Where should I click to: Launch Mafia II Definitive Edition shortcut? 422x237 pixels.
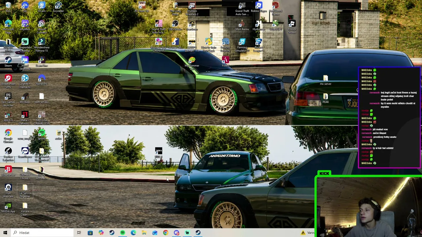pos(25,118)
